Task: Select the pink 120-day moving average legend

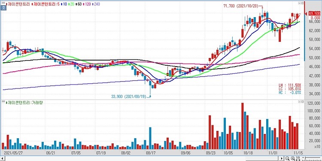Action: click(x=87, y=4)
